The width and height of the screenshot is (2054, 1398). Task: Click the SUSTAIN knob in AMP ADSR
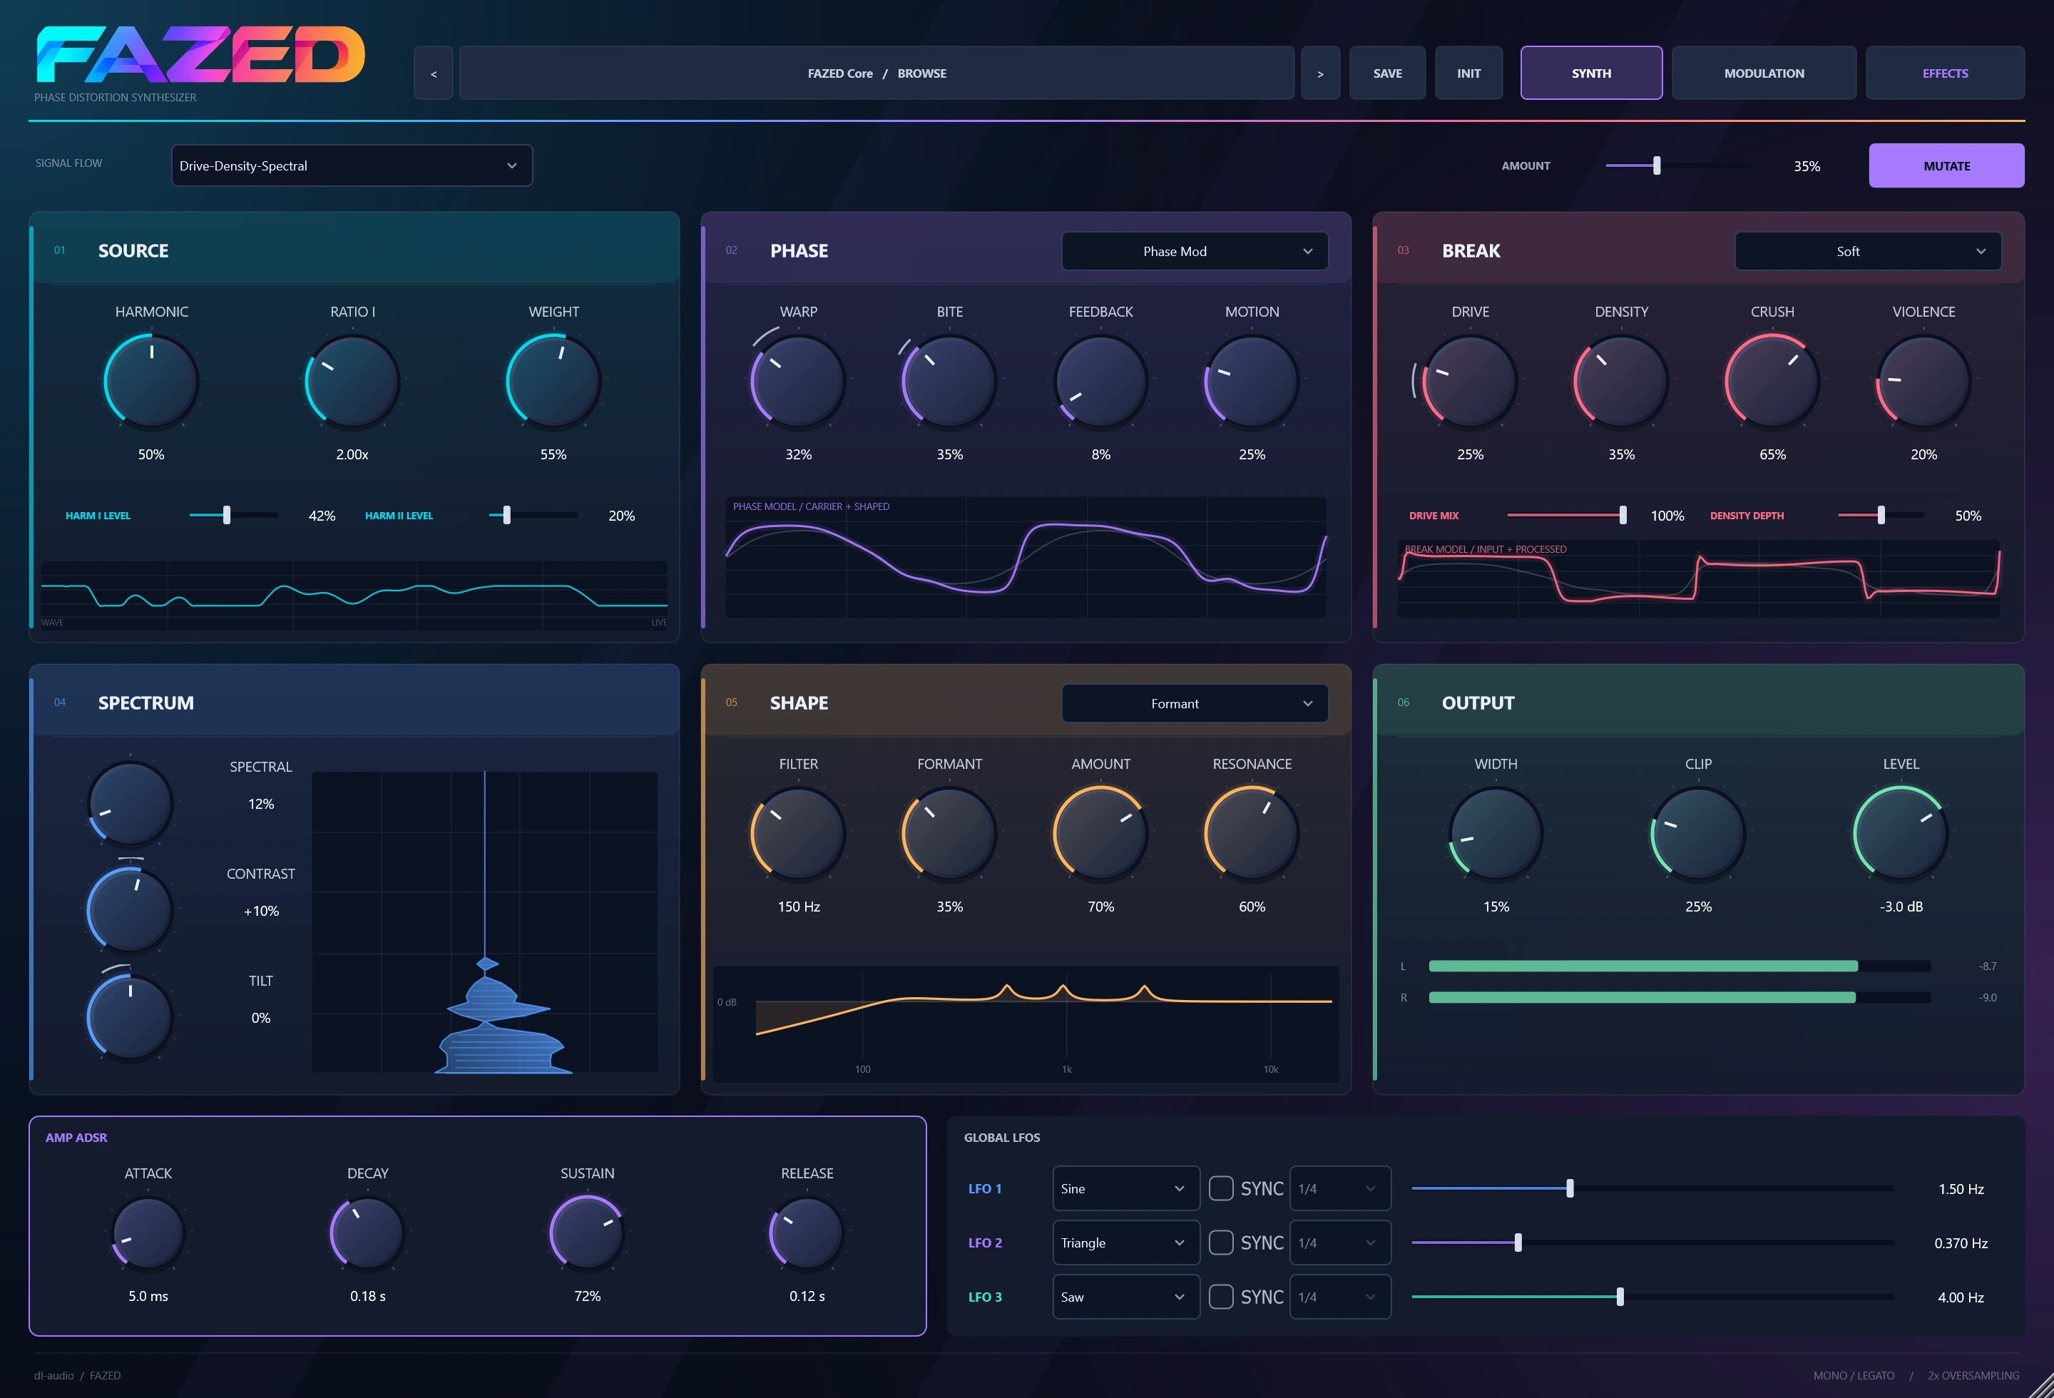587,1233
